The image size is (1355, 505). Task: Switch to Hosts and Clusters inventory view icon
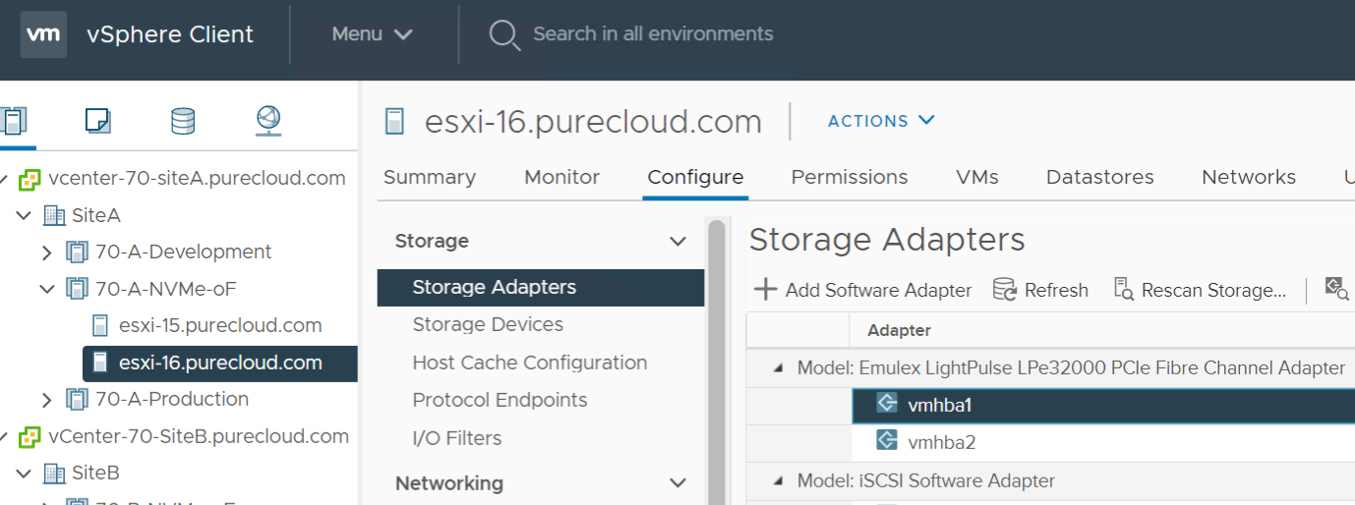pyautogui.click(x=13, y=120)
